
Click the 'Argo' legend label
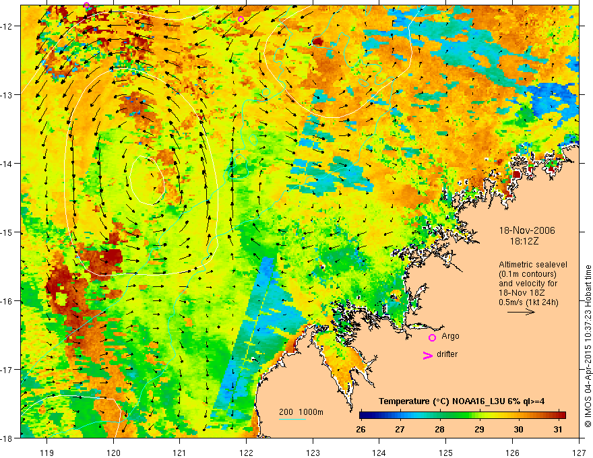pyautogui.click(x=450, y=336)
